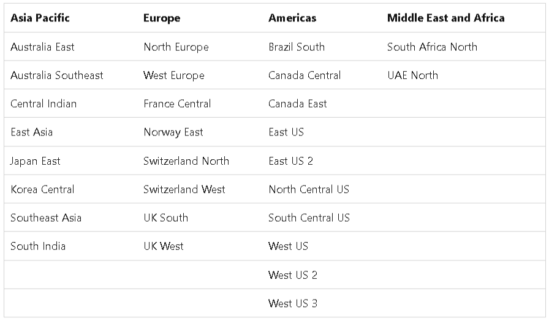Click the Japan East entry
This screenshot has height=321, width=549.
pyautogui.click(x=36, y=161)
